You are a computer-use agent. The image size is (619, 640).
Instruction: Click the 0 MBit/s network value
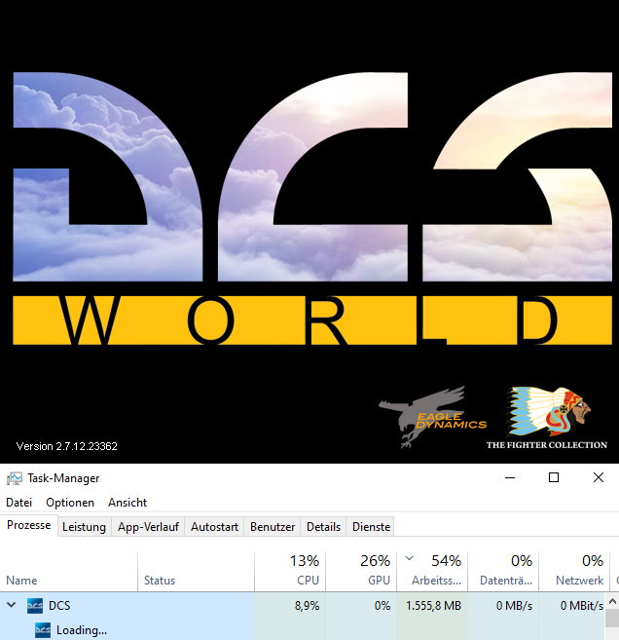pyautogui.click(x=582, y=605)
